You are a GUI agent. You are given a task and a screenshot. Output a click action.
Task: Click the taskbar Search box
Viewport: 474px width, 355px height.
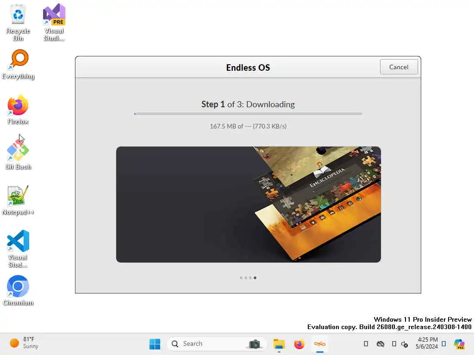pyautogui.click(x=217, y=344)
